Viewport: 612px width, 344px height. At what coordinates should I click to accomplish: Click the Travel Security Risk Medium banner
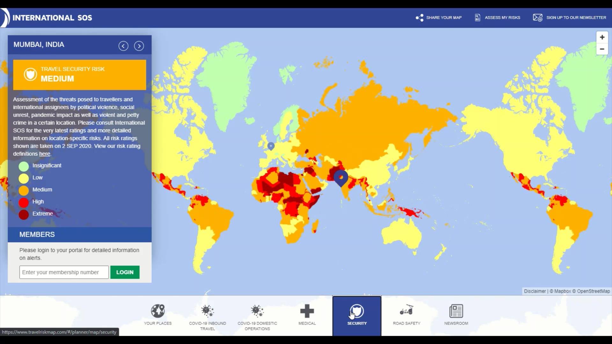(x=80, y=75)
